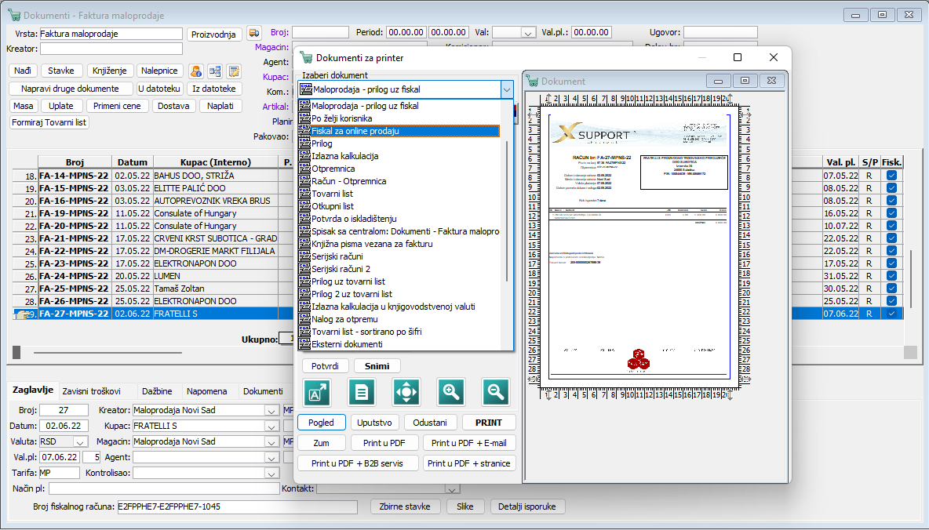The width and height of the screenshot is (929, 530).
Task: Open the Dažbine tab
Action: (x=157, y=391)
